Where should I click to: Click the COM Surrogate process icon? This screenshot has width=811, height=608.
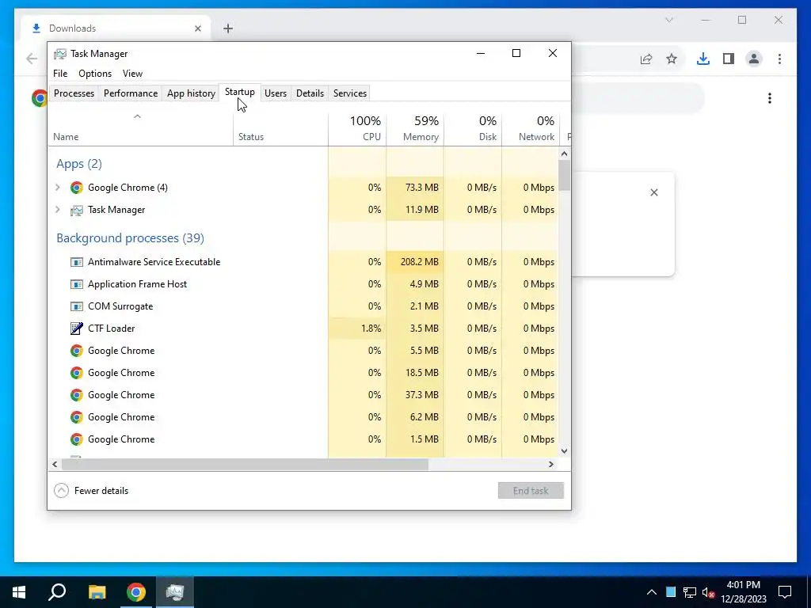click(77, 306)
